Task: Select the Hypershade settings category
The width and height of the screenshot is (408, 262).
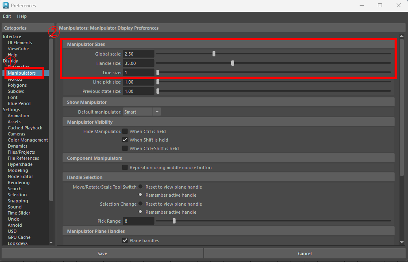Action: coord(20,164)
